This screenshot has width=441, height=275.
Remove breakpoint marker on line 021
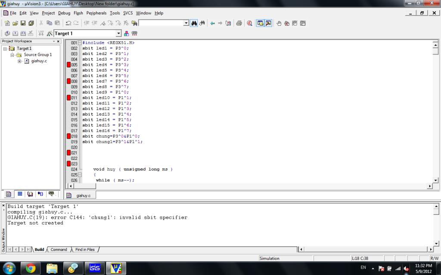coord(68,153)
